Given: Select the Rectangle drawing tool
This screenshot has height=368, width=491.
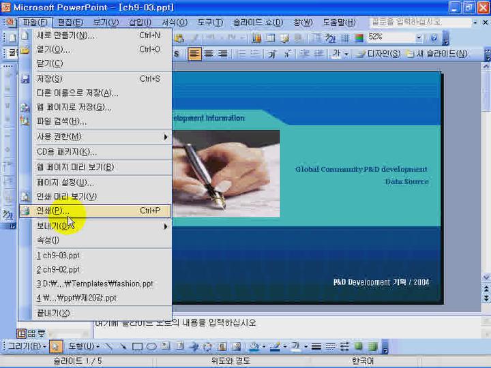Looking at the screenshot, I should click(x=137, y=346).
